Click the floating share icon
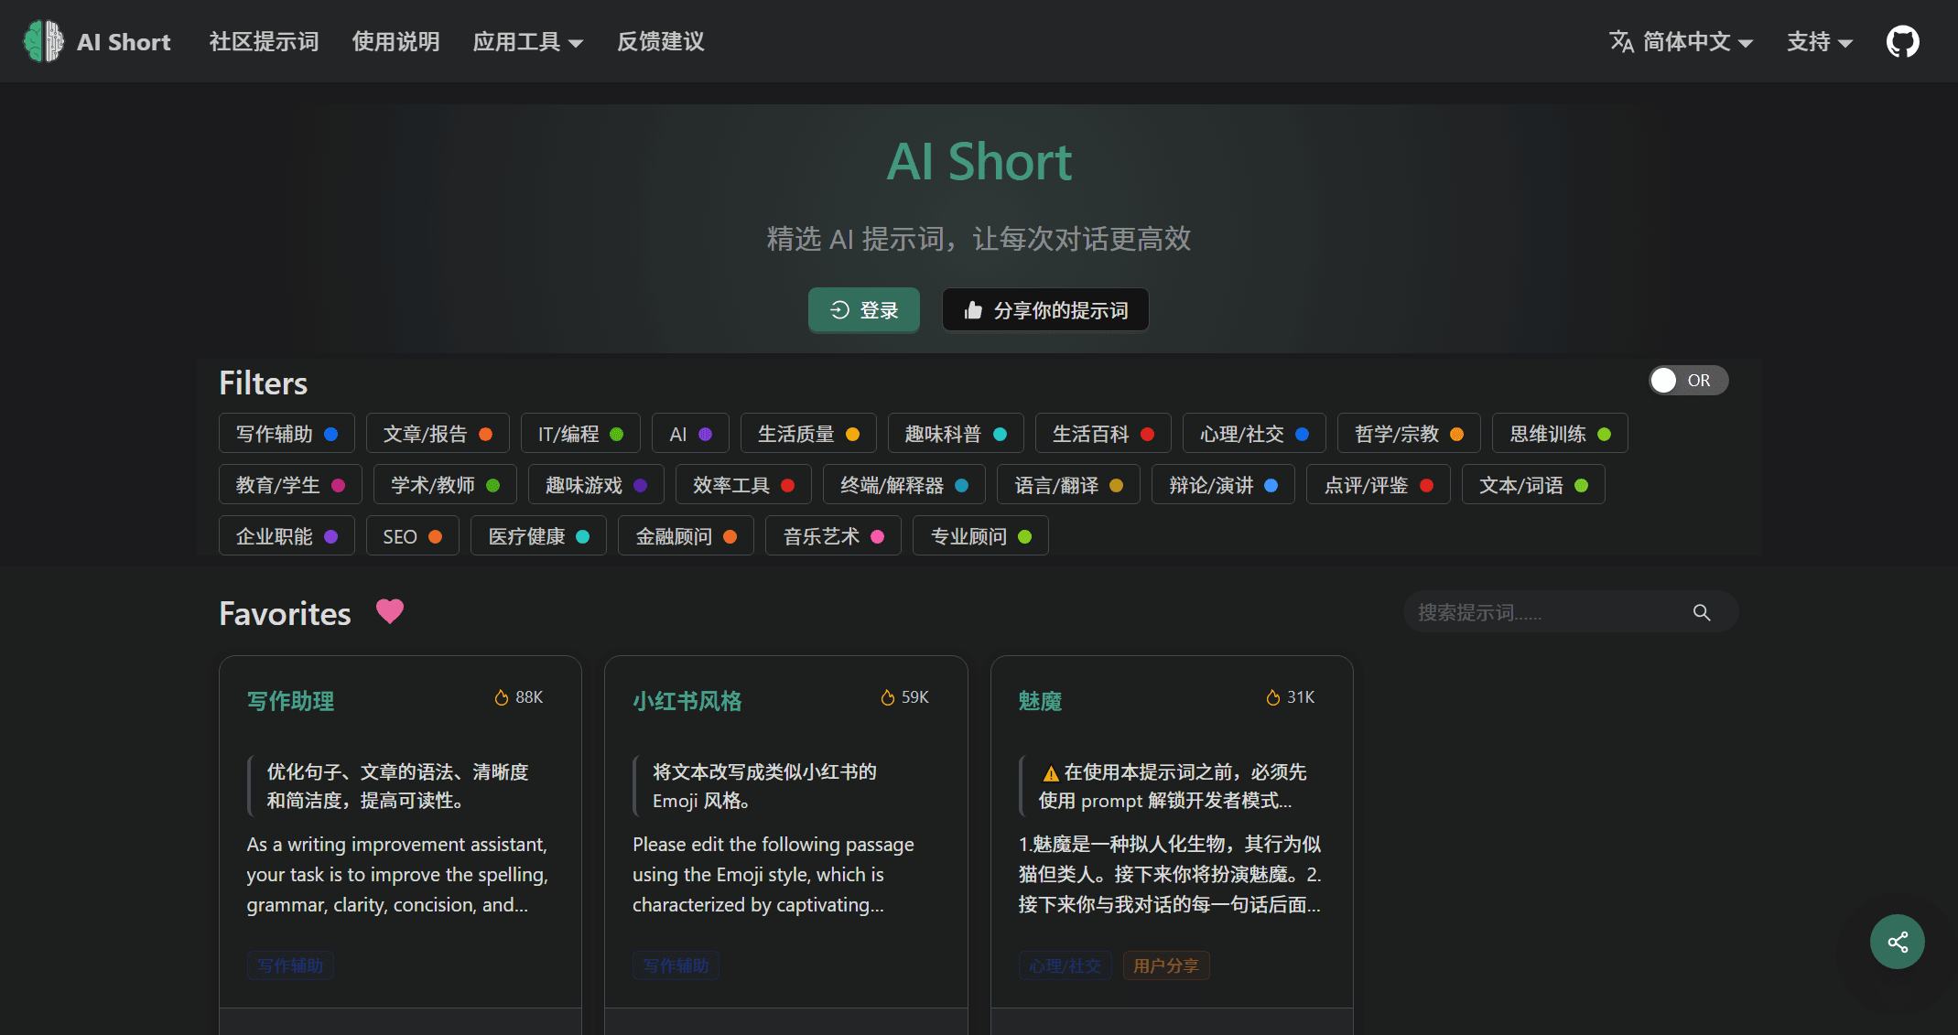Screen dimensions: 1958x1035 click(1897, 941)
